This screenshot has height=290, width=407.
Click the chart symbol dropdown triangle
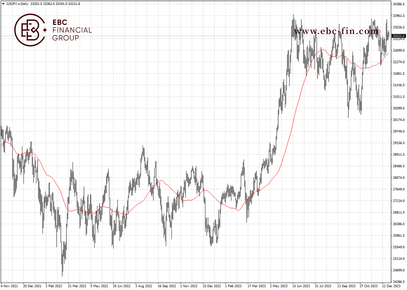pyautogui.click(x=3, y=4)
